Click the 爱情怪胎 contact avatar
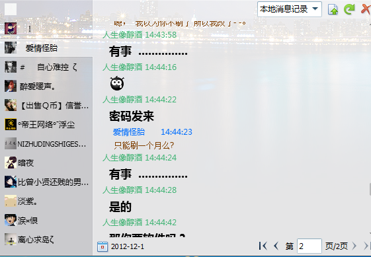 coord(11,48)
